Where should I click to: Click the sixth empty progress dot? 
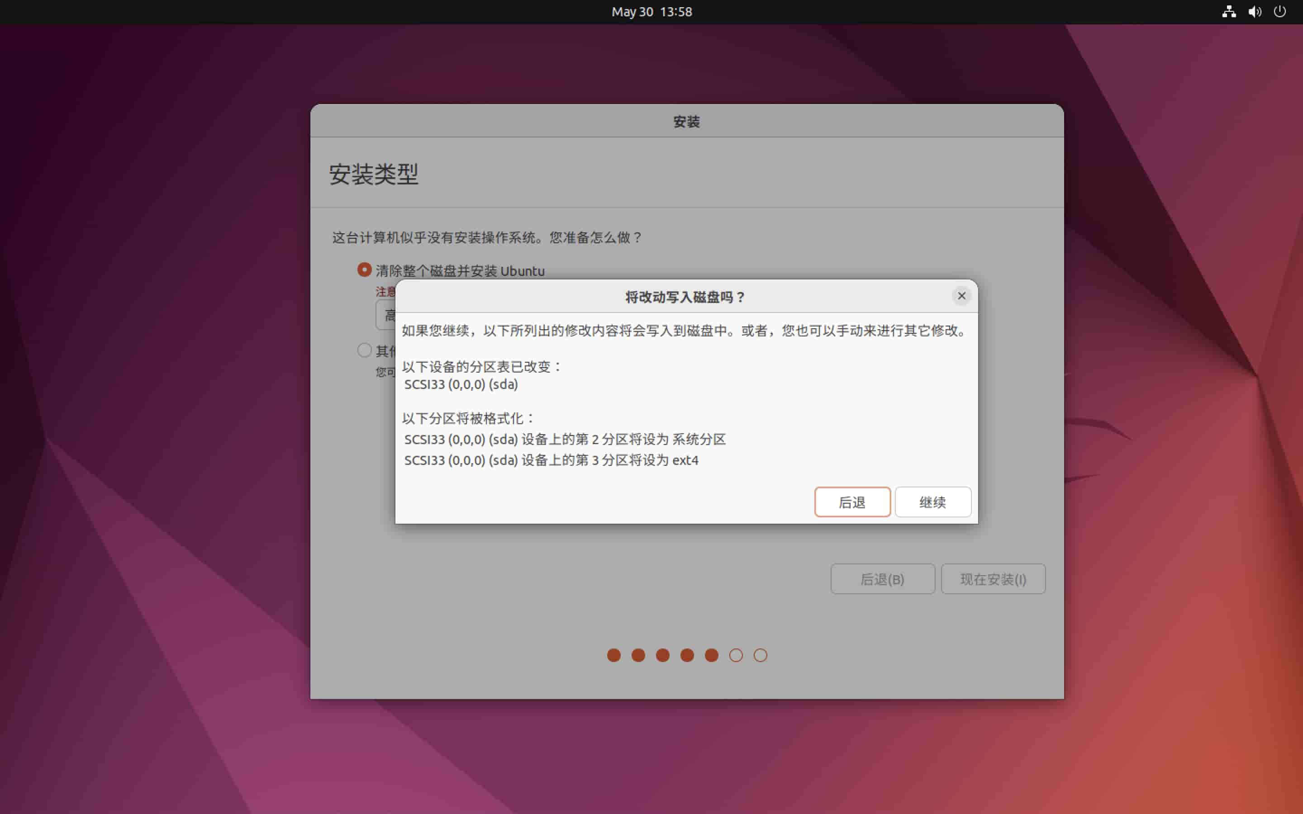736,655
